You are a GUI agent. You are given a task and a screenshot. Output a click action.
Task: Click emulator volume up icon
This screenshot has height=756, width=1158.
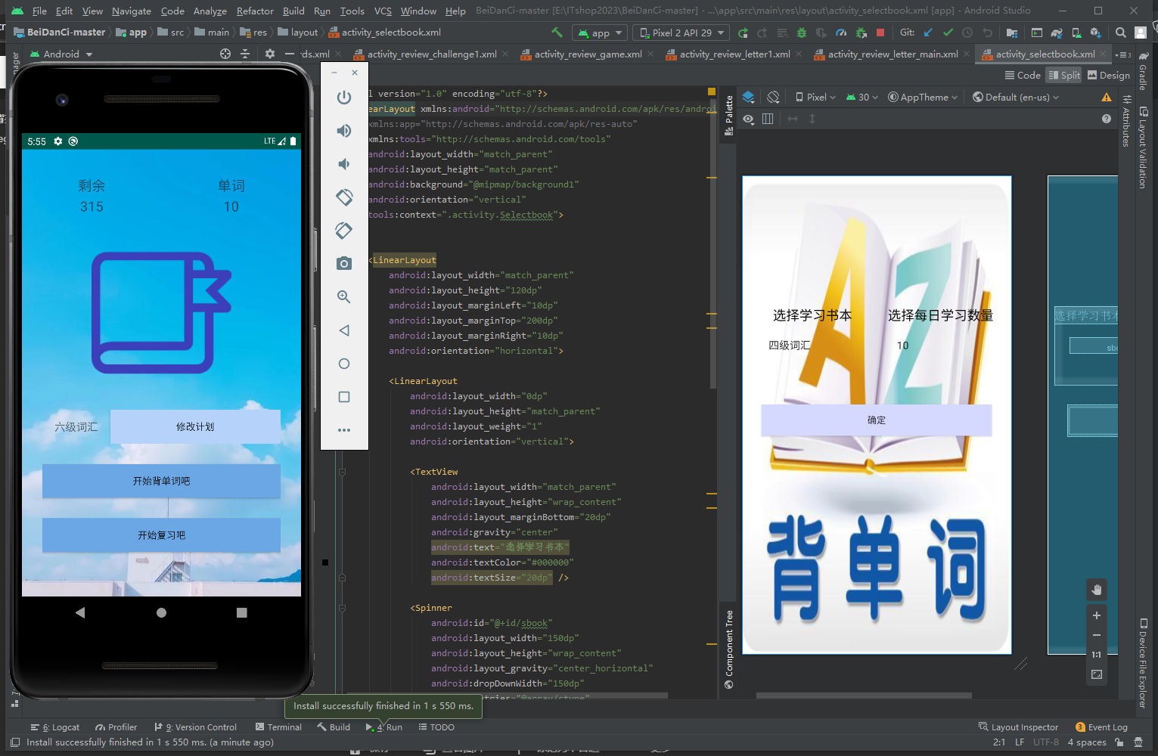point(344,131)
